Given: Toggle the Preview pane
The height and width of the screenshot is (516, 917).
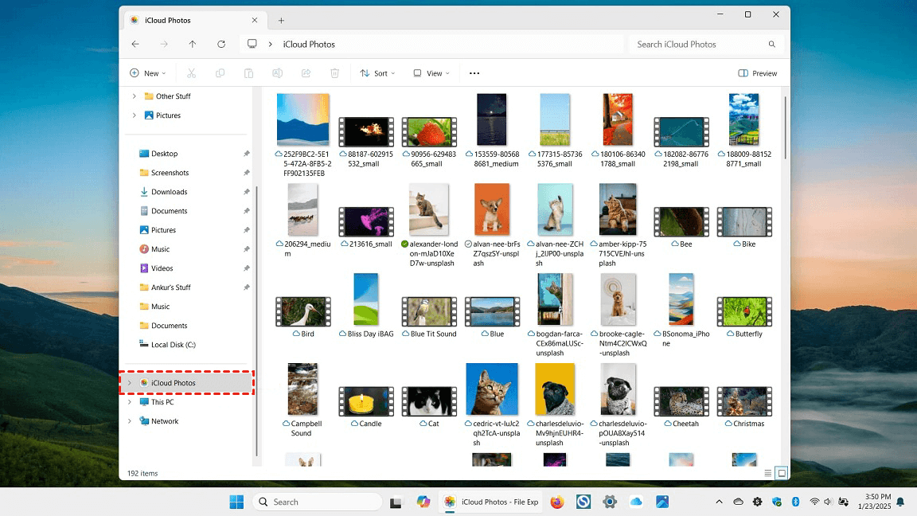Looking at the screenshot, I should click(758, 73).
